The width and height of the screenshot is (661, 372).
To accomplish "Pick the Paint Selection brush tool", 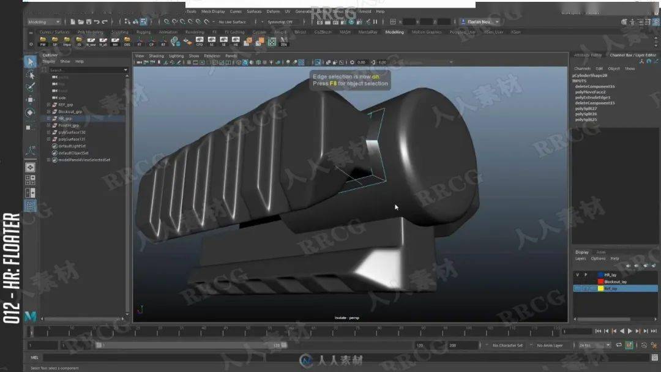I will 30,87.
